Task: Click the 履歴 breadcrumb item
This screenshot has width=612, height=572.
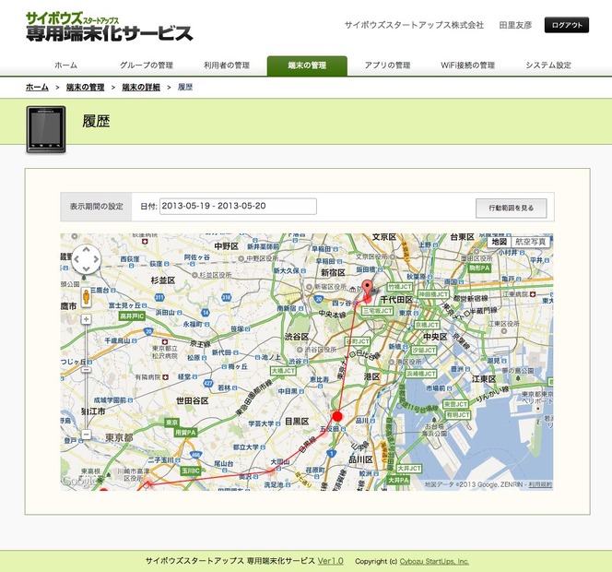Action: [x=185, y=87]
